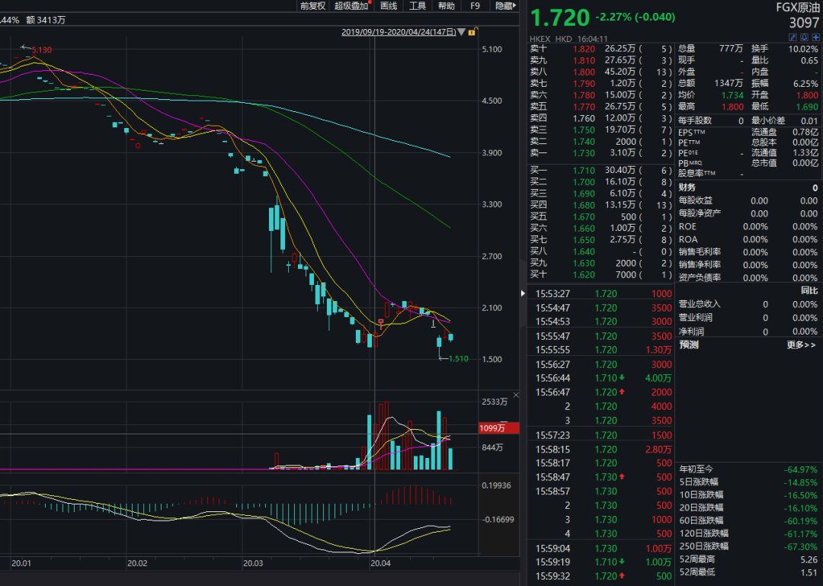
Task: Click the 52周最高 5.26 row
Action: click(748, 559)
